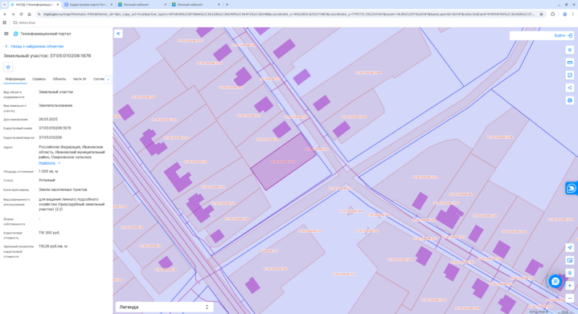Select the Части ЗУ tab
Viewport: 578px width, 314px height.
80,80
